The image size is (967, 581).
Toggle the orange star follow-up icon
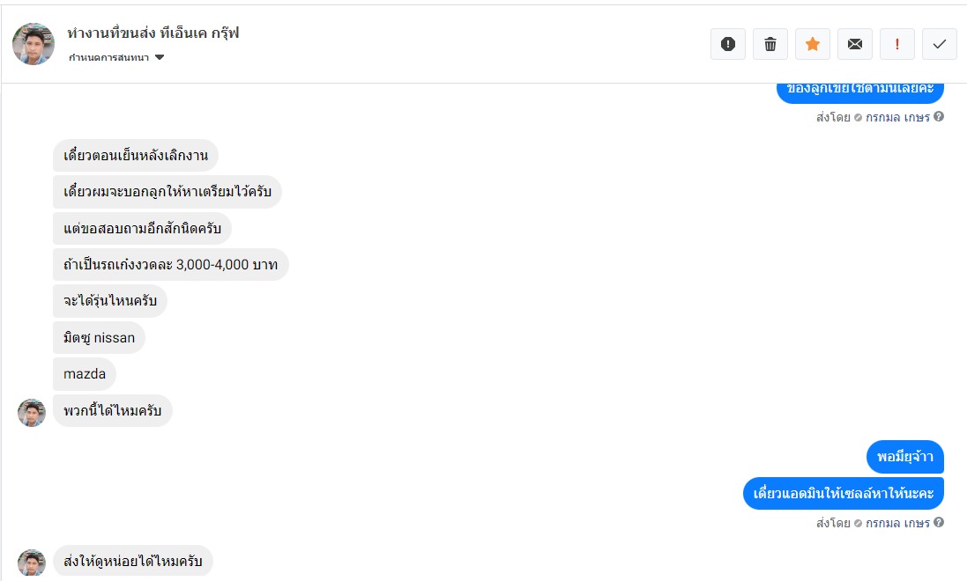click(x=813, y=44)
